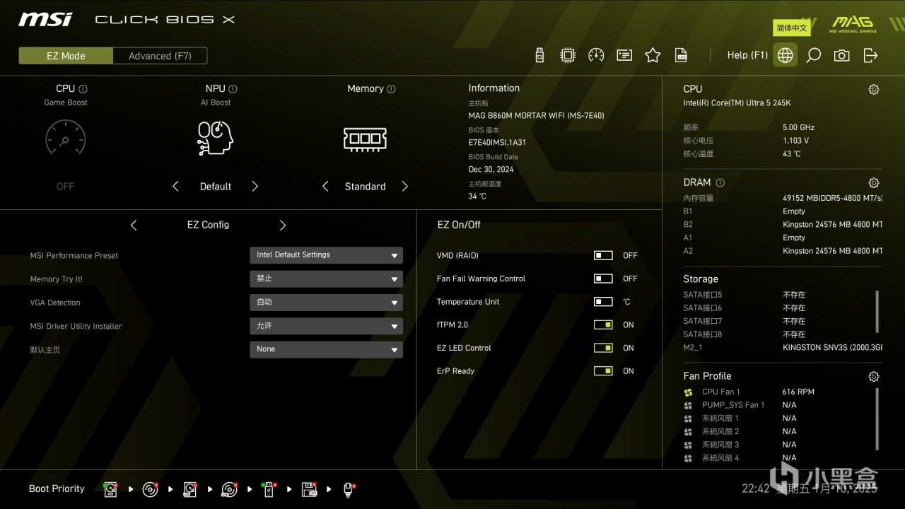
Task: Select the USB floppy boot device icon
Action: 309,489
